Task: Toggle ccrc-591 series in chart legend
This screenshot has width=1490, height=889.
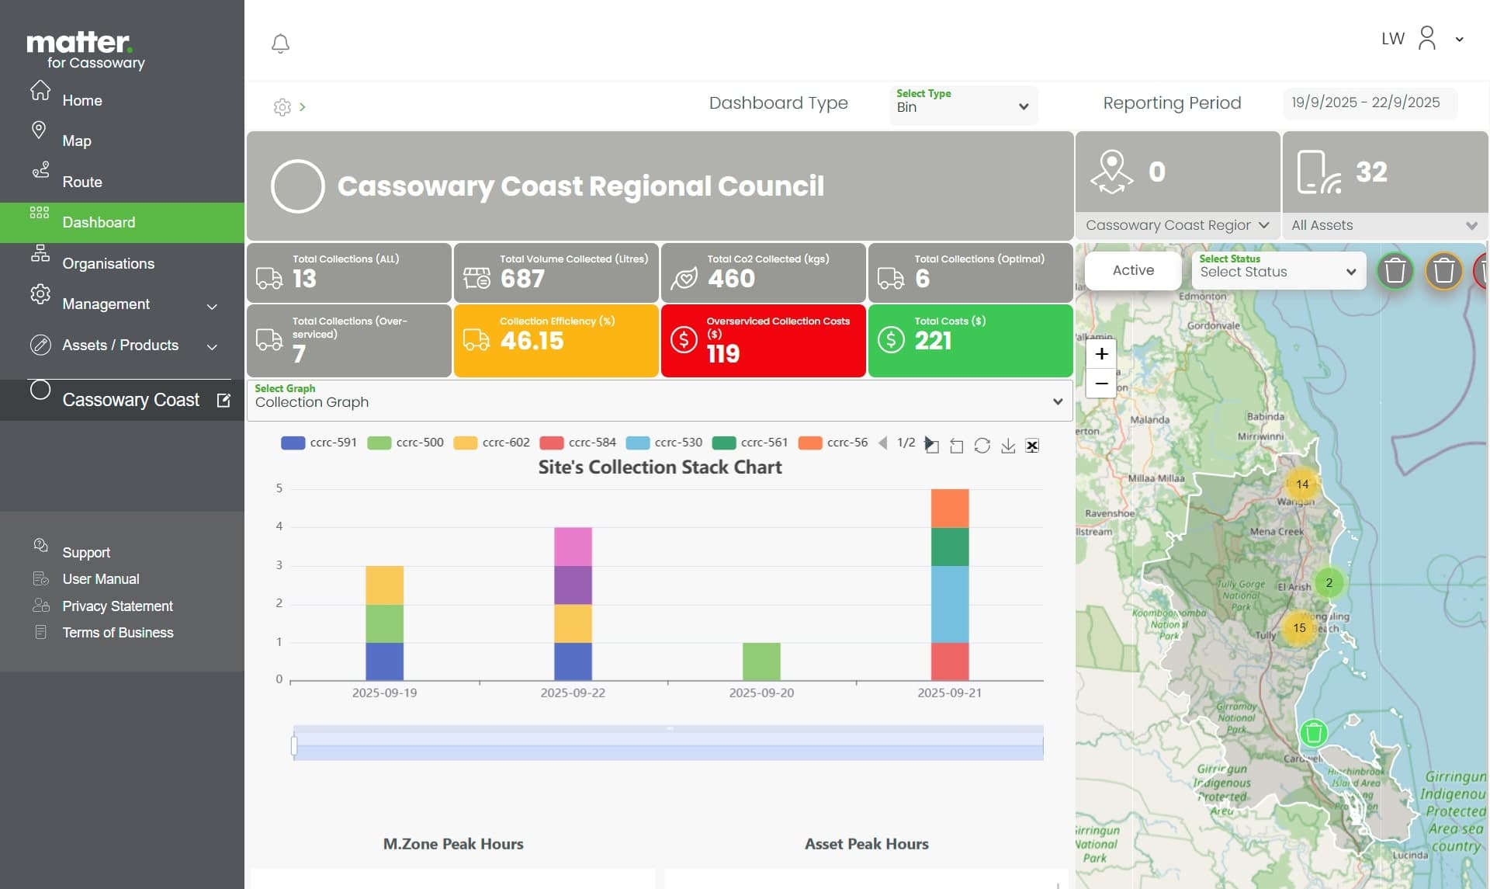Action: tap(320, 443)
